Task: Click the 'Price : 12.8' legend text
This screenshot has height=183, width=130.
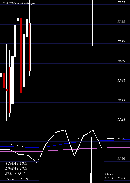Action: coord(17,179)
